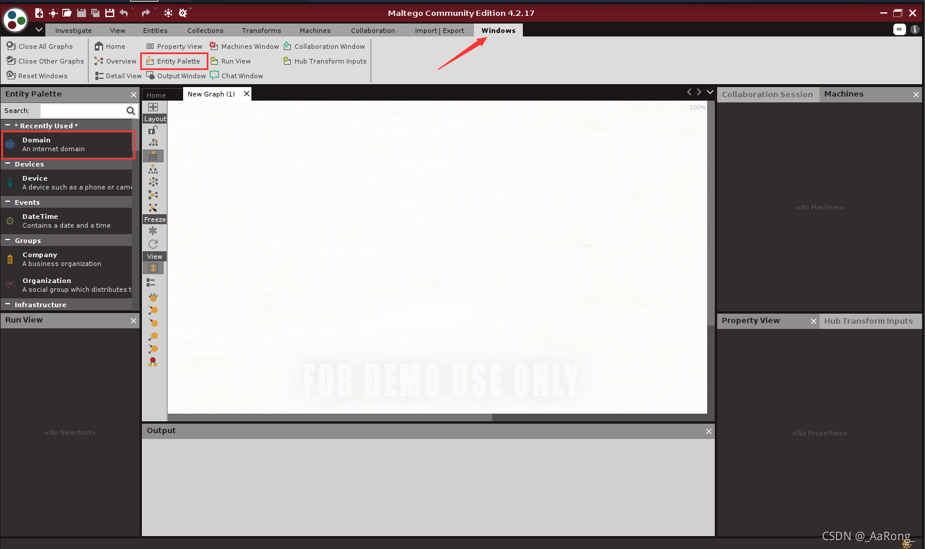Toggle the organic layout mode icon
Screen dimensions: 925x549
coord(153,195)
